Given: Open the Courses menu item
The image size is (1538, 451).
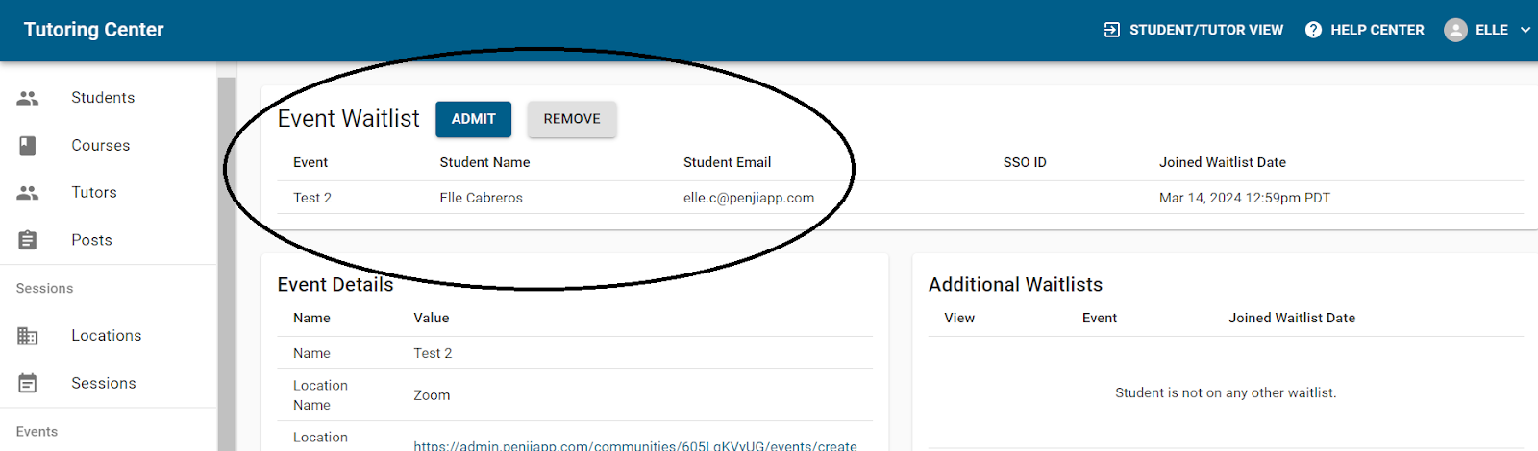Looking at the screenshot, I should coord(101,146).
